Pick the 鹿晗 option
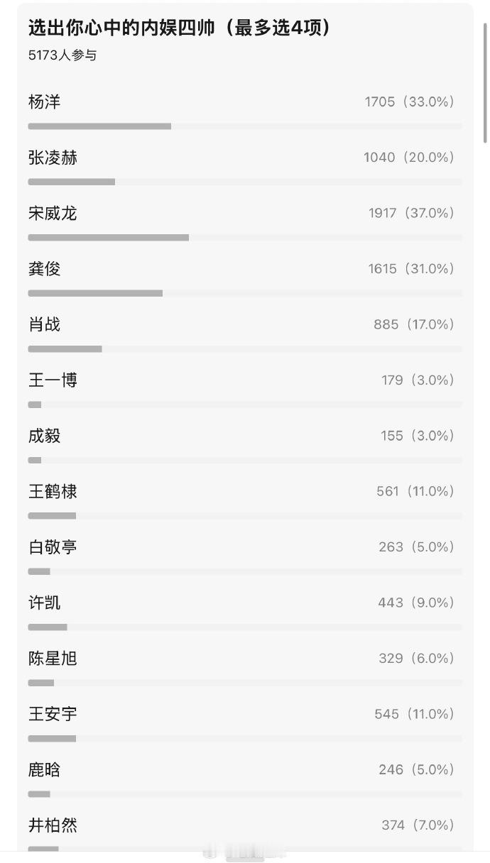This screenshot has height=863, width=490. pos(245,778)
